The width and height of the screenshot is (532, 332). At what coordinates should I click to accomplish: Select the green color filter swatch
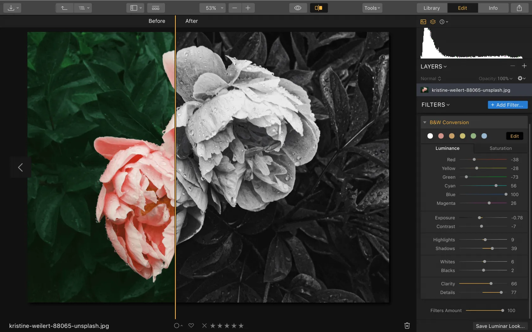click(x=473, y=136)
